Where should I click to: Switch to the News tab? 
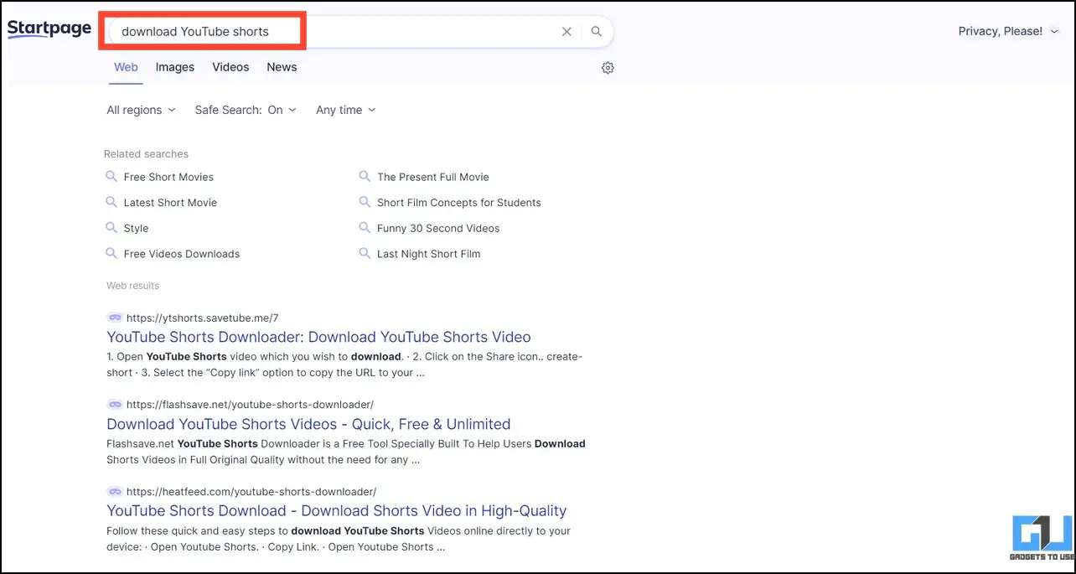[282, 67]
